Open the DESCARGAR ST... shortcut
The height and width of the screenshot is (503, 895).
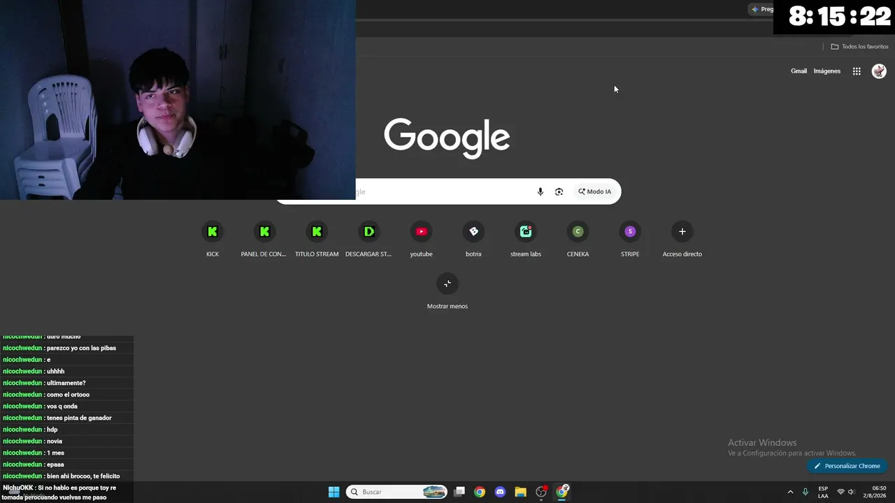368,239
